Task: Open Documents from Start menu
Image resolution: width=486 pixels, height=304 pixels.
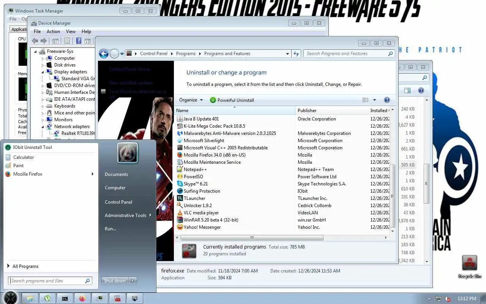Action: [116, 174]
